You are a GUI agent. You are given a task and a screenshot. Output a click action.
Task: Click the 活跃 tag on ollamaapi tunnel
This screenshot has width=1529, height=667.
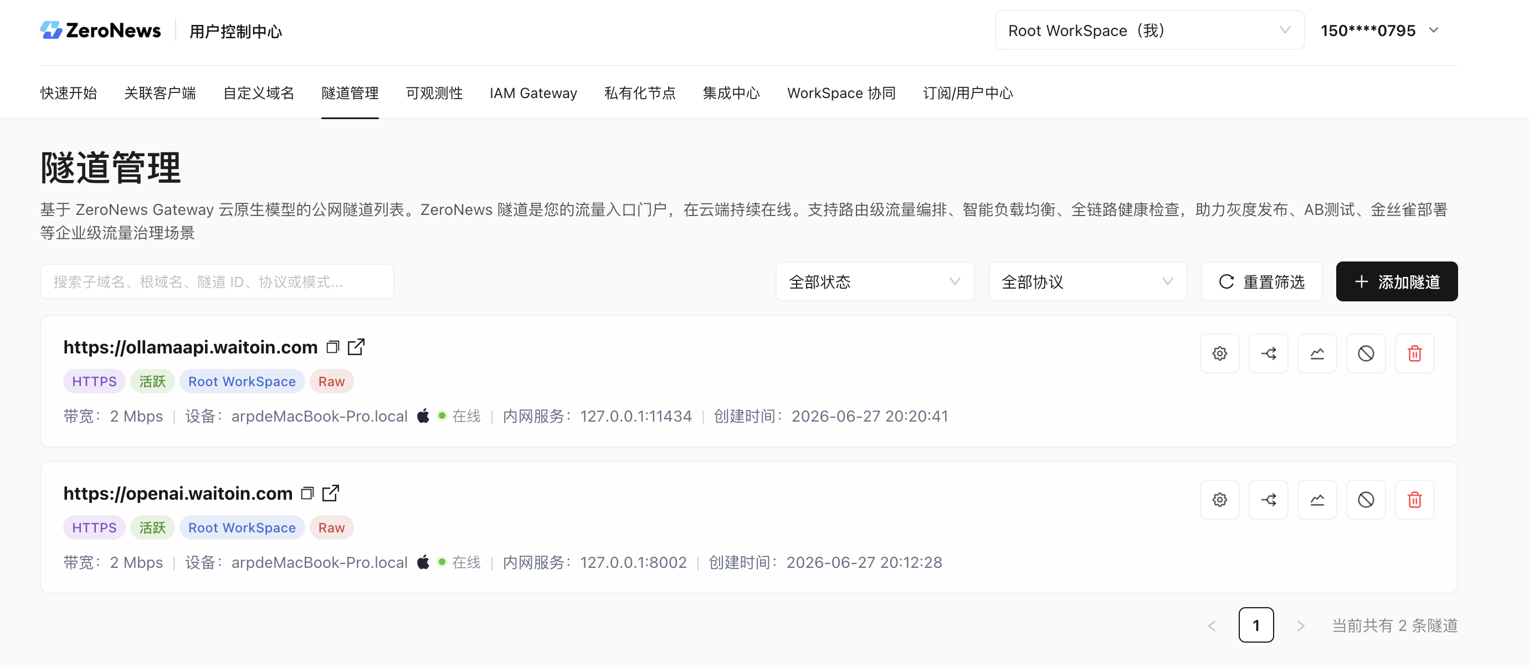coord(152,382)
